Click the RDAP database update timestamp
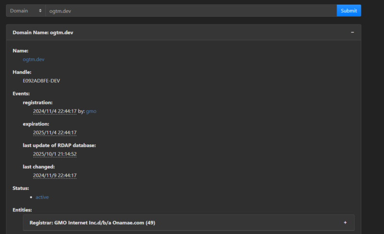Viewport: 384px width, 234px height. [55, 154]
